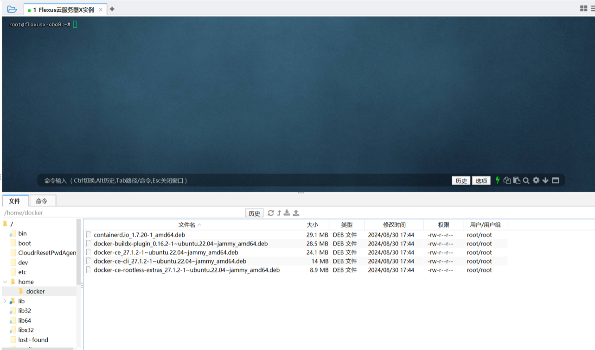Select docker-buildx-plugin_0.16.2-1 deb file

[180, 244]
